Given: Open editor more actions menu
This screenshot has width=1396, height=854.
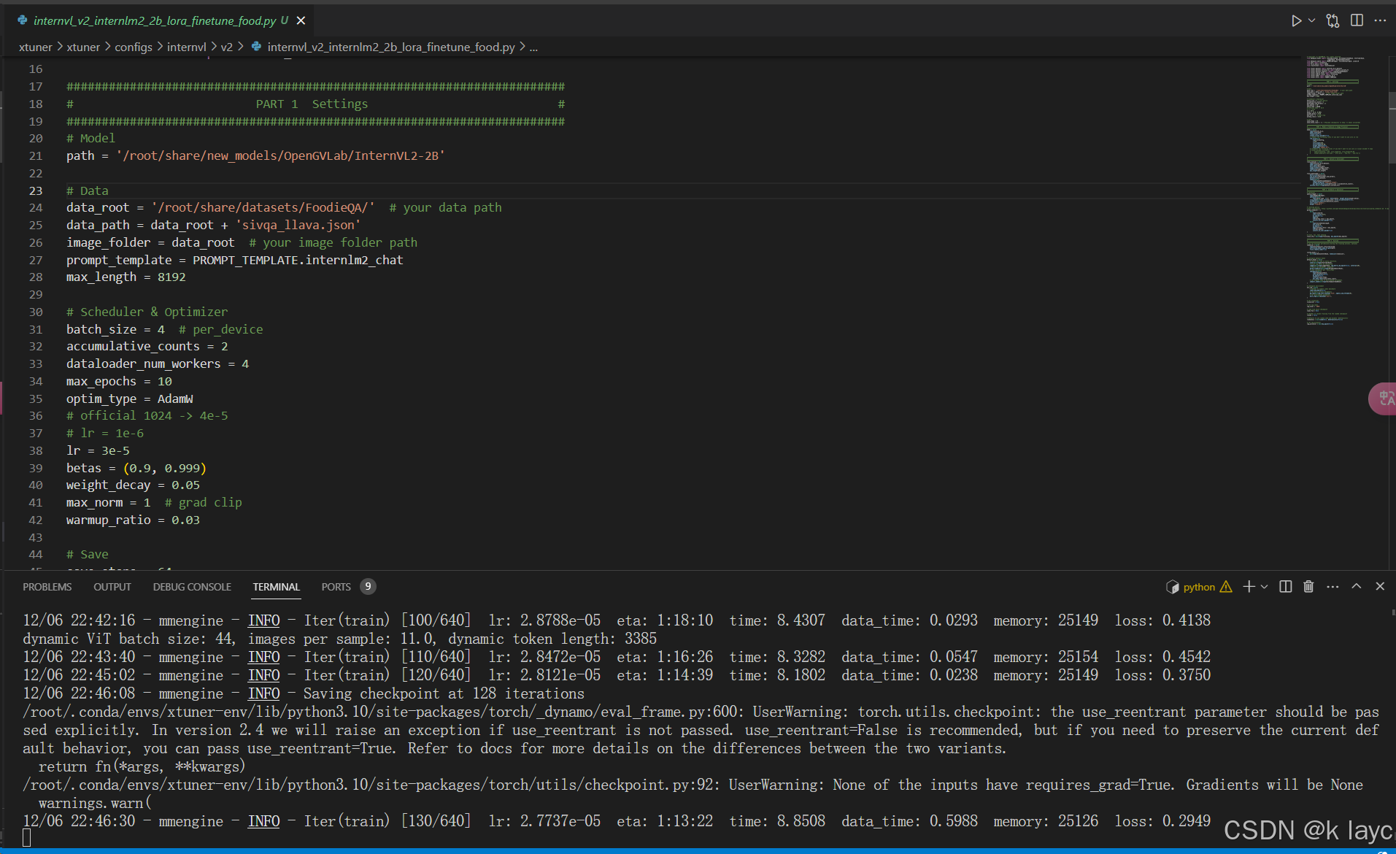Looking at the screenshot, I should point(1380,20).
